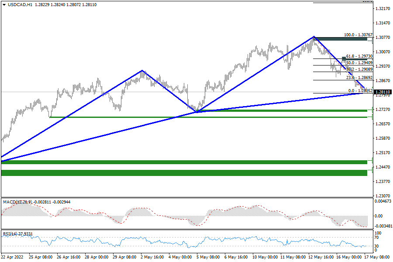
Task: Click the 100.0 - 1.30767 Fibonacci label
Action: click(358, 35)
